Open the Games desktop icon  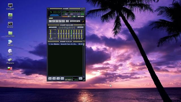pyautogui.click(x=10, y=43)
